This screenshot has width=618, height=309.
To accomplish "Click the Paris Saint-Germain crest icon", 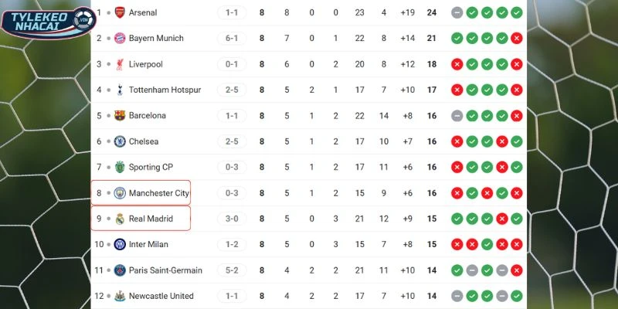I will 119,270.
